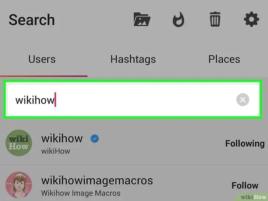Switch to the Users tab
Screen dimensions: 268x201
42,59
